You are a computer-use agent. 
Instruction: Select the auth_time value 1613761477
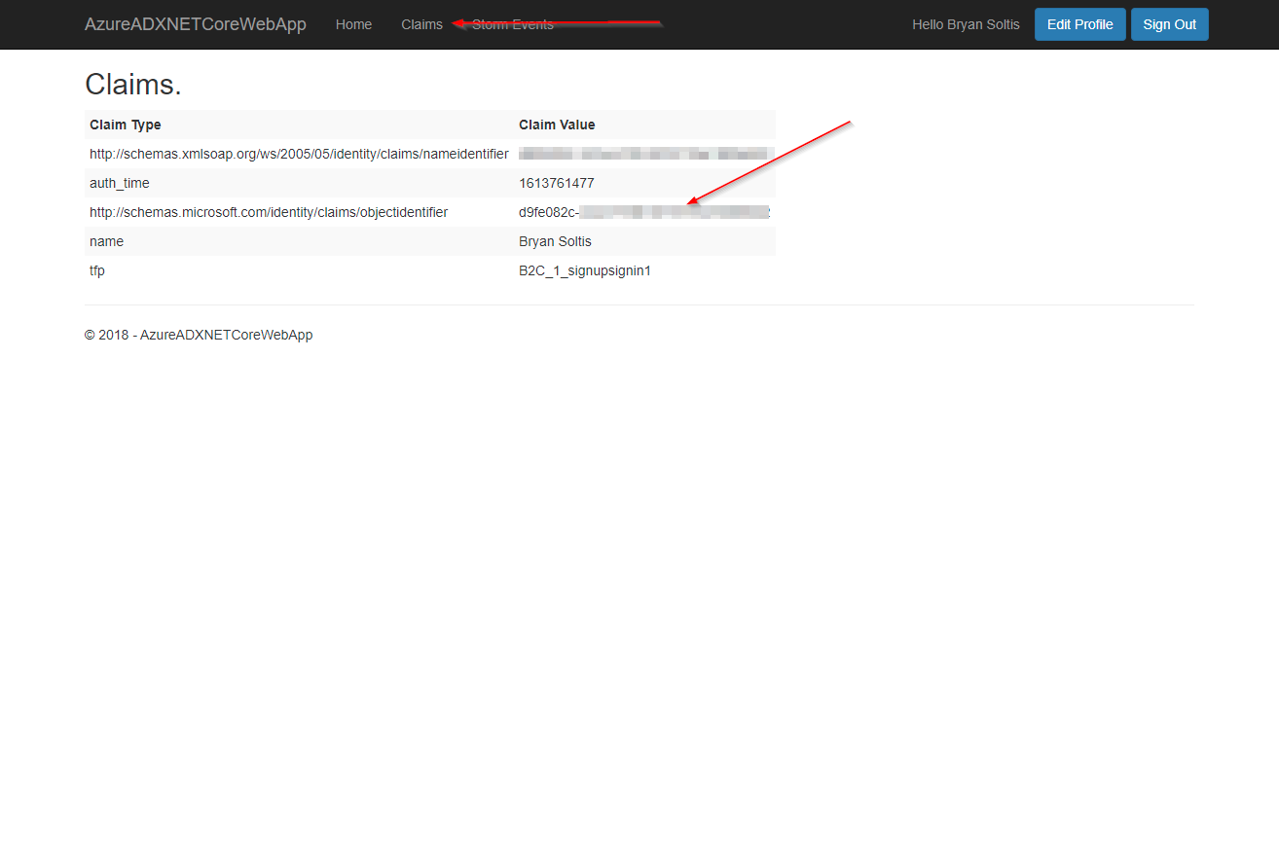coord(557,183)
